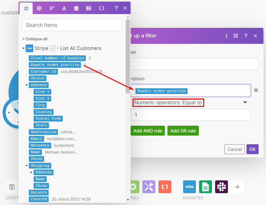Select the Google Sheets icon in Favorites

(x=205, y=187)
